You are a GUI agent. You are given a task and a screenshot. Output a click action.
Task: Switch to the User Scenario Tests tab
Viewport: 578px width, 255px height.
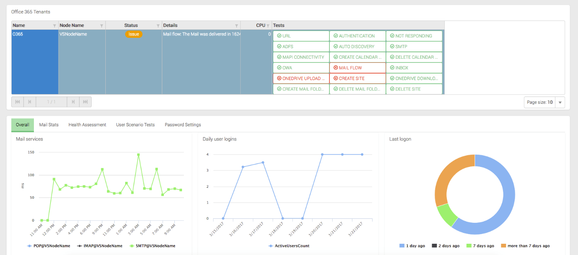135,125
